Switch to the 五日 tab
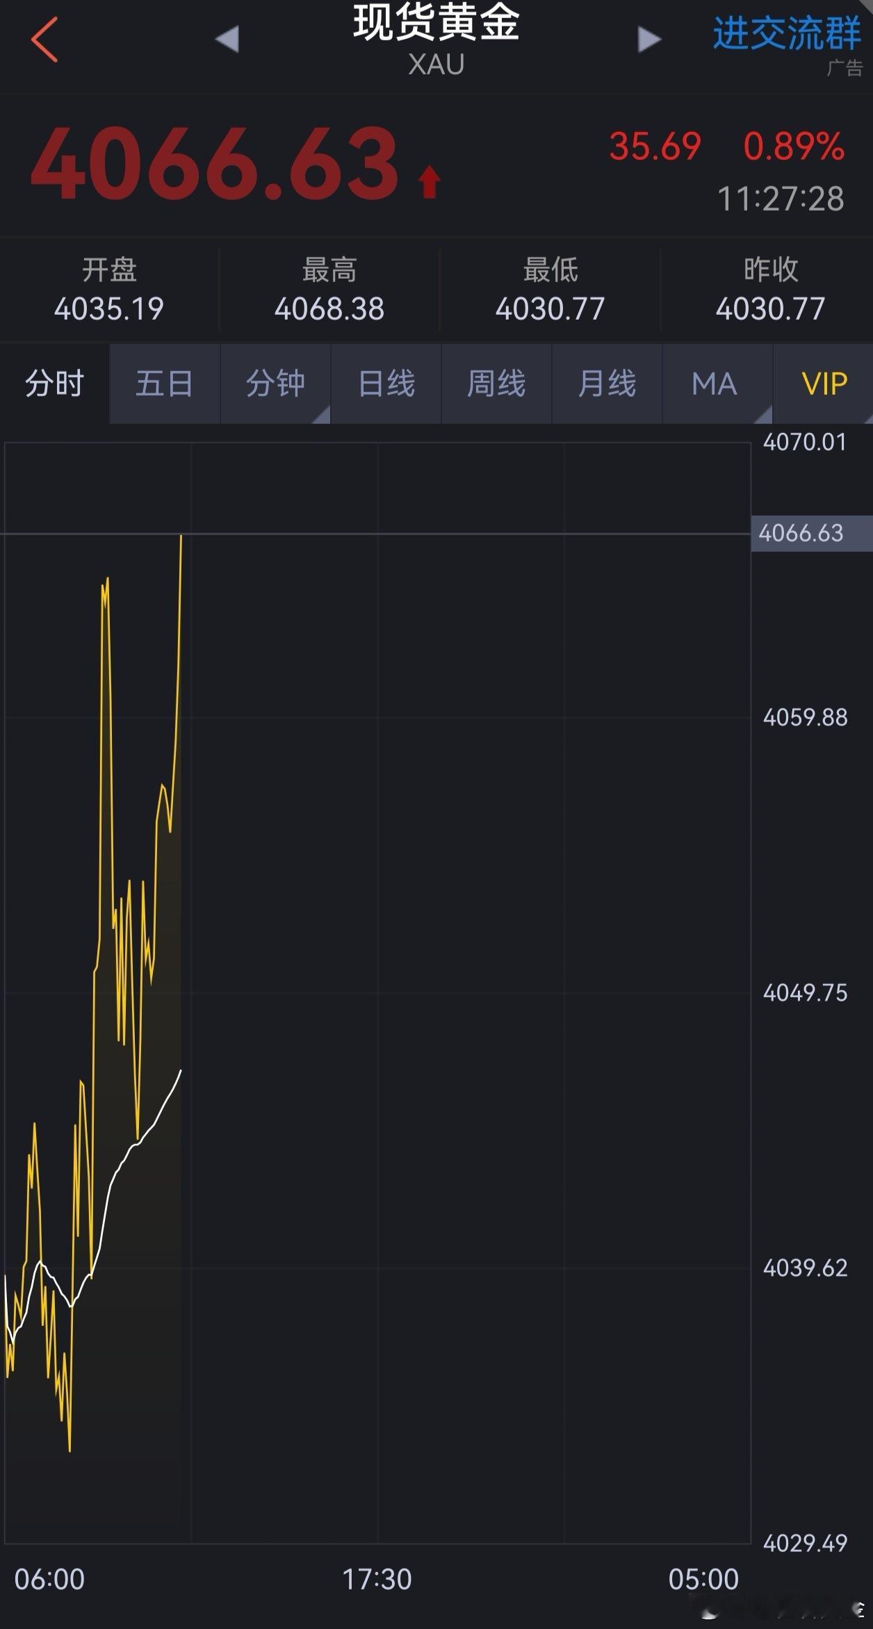Image resolution: width=873 pixels, height=1629 pixels. [165, 384]
